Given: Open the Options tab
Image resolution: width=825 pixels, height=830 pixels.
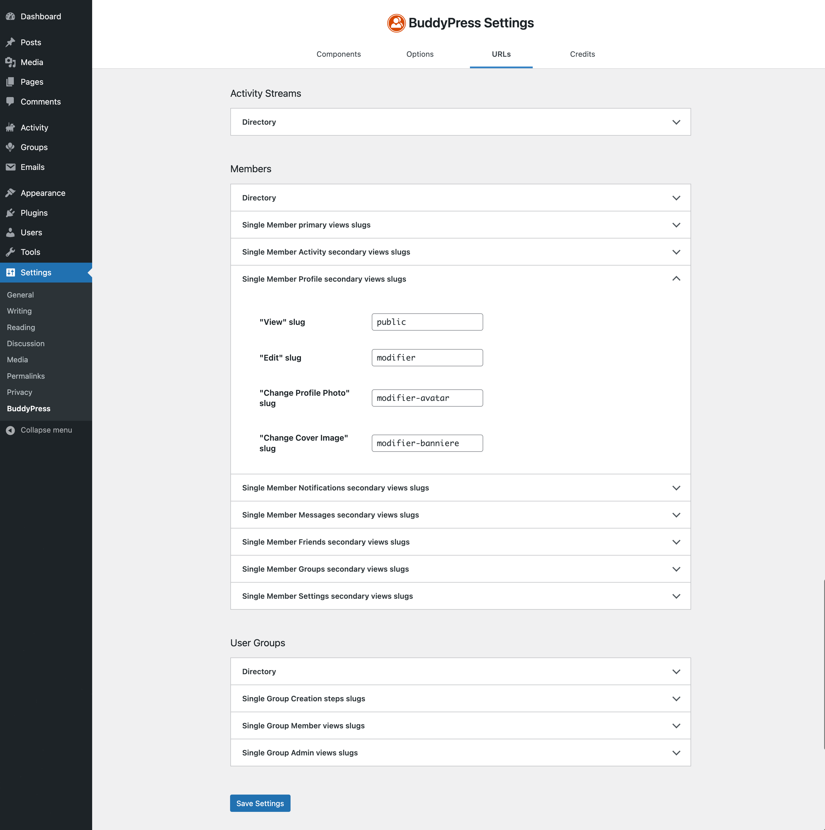Looking at the screenshot, I should click(x=420, y=54).
